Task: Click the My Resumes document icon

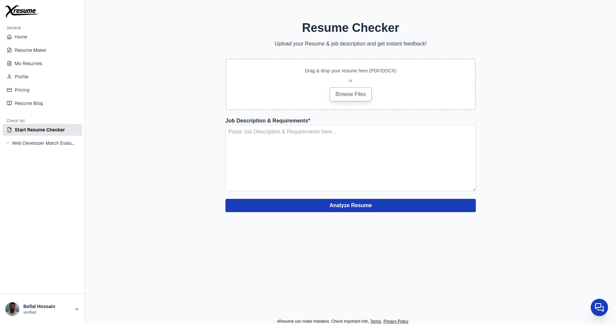Action: point(9,63)
